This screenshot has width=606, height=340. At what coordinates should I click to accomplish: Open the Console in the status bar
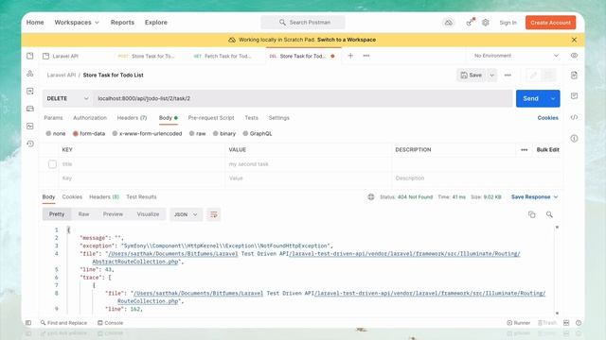tap(111, 323)
